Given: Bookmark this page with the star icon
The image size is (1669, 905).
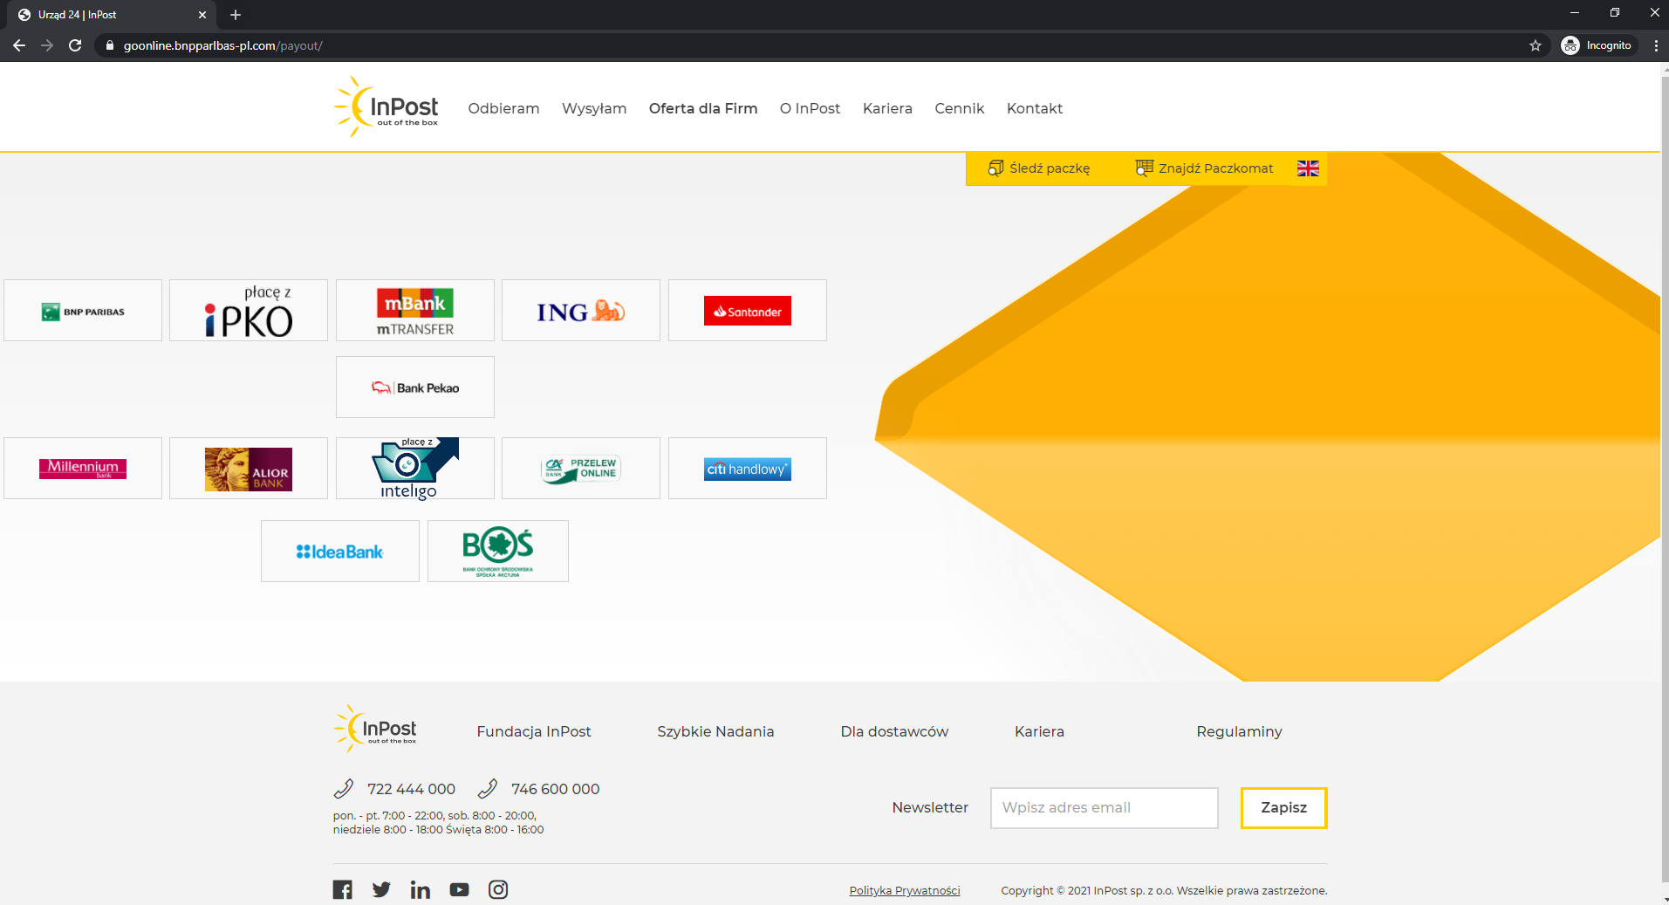Looking at the screenshot, I should (1536, 45).
